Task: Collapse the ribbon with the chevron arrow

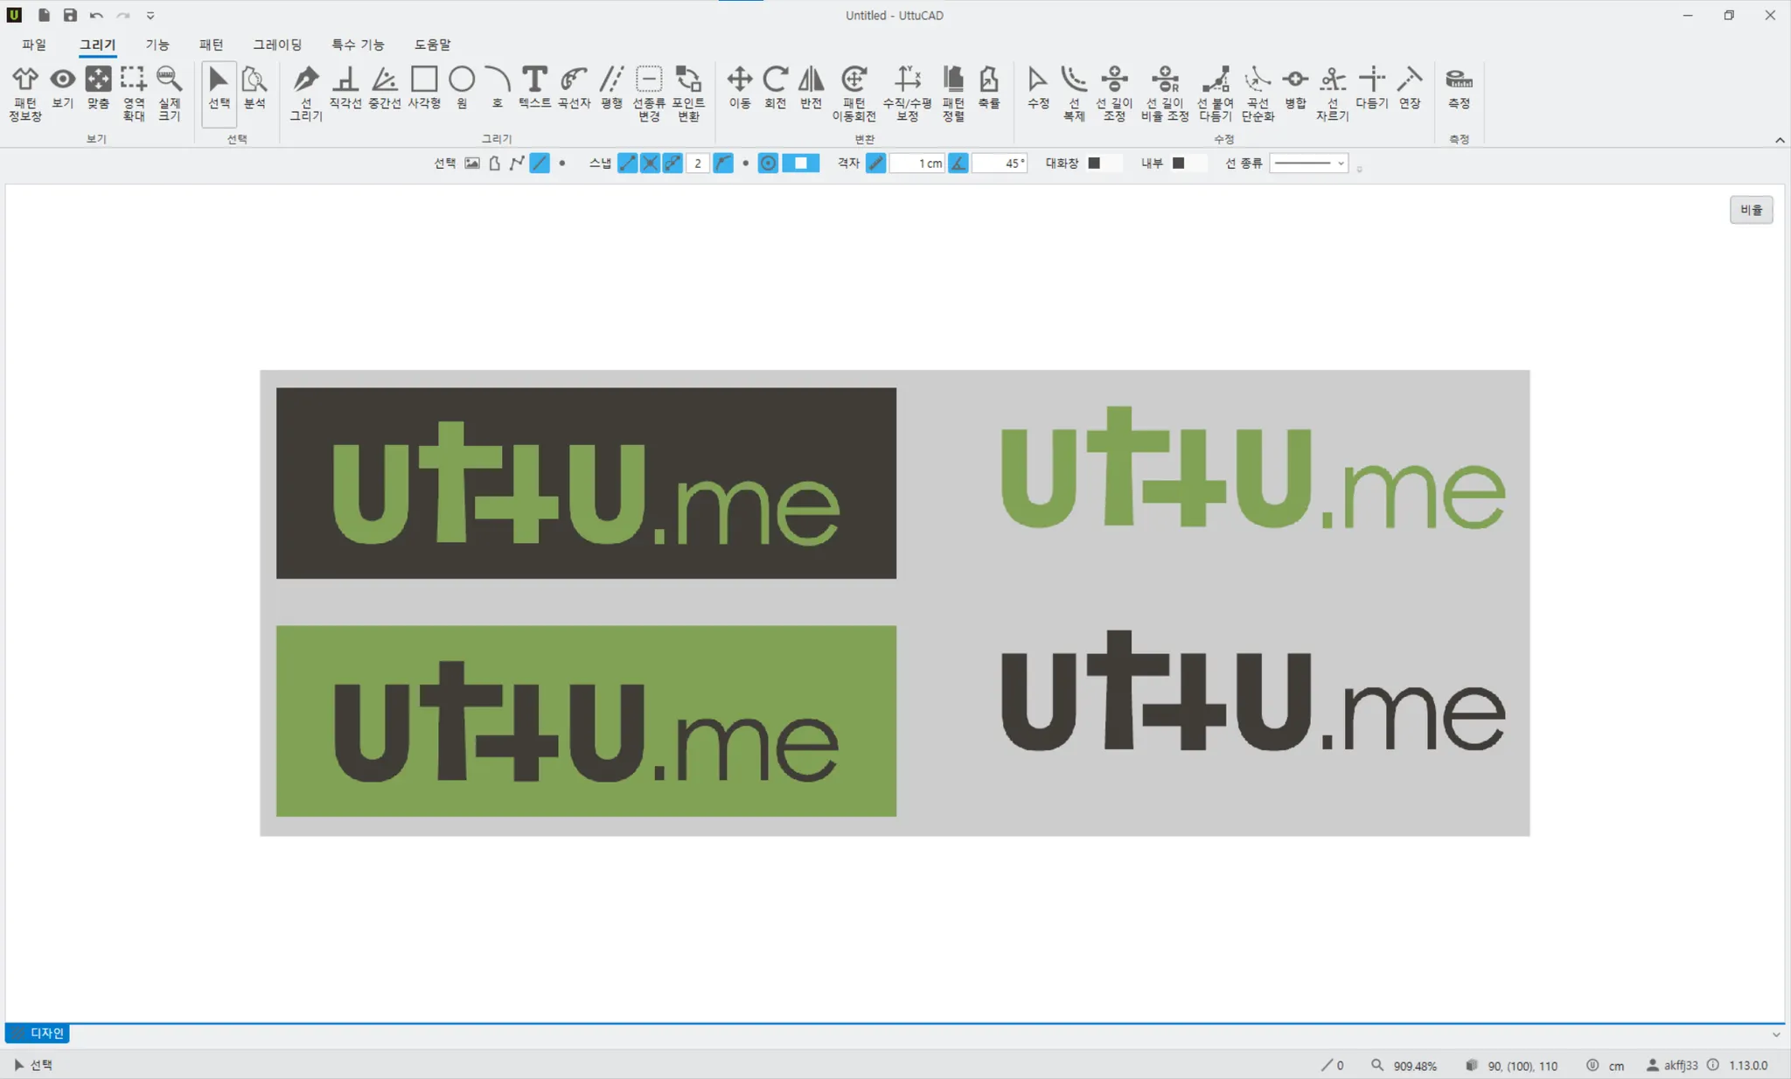Action: click(x=1779, y=140)
